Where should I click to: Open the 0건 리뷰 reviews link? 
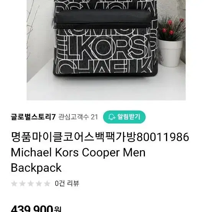[67, 184]
